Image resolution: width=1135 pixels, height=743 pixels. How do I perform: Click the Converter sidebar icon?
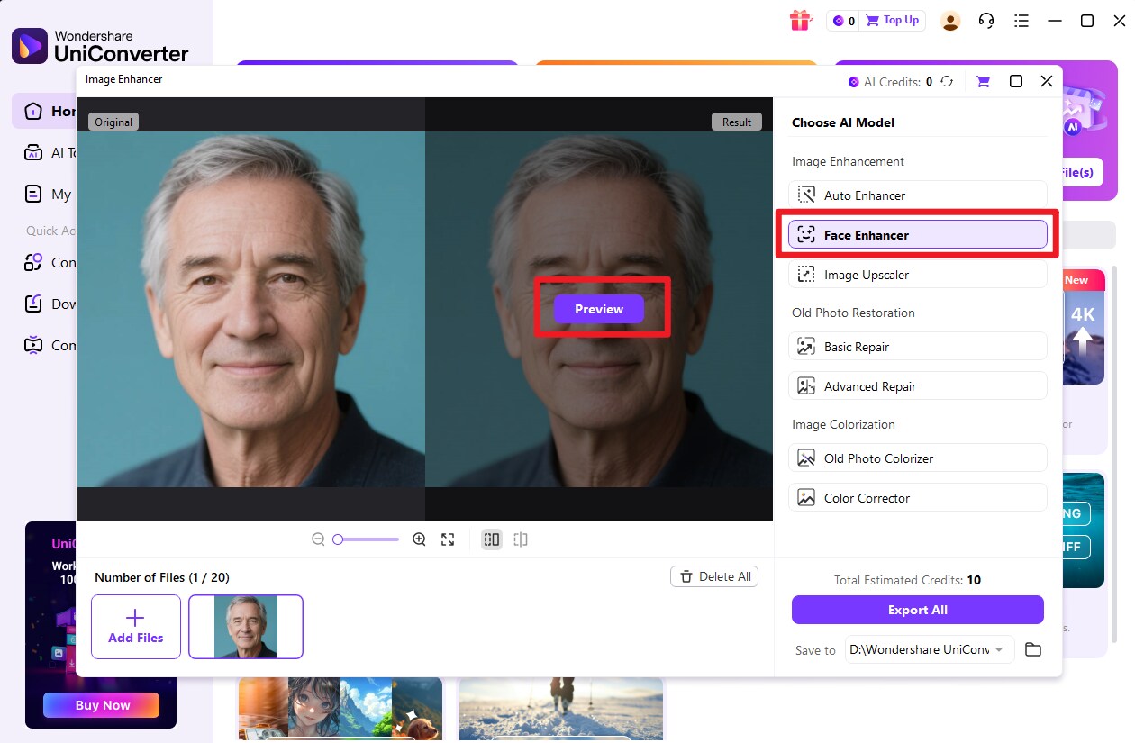33,262
